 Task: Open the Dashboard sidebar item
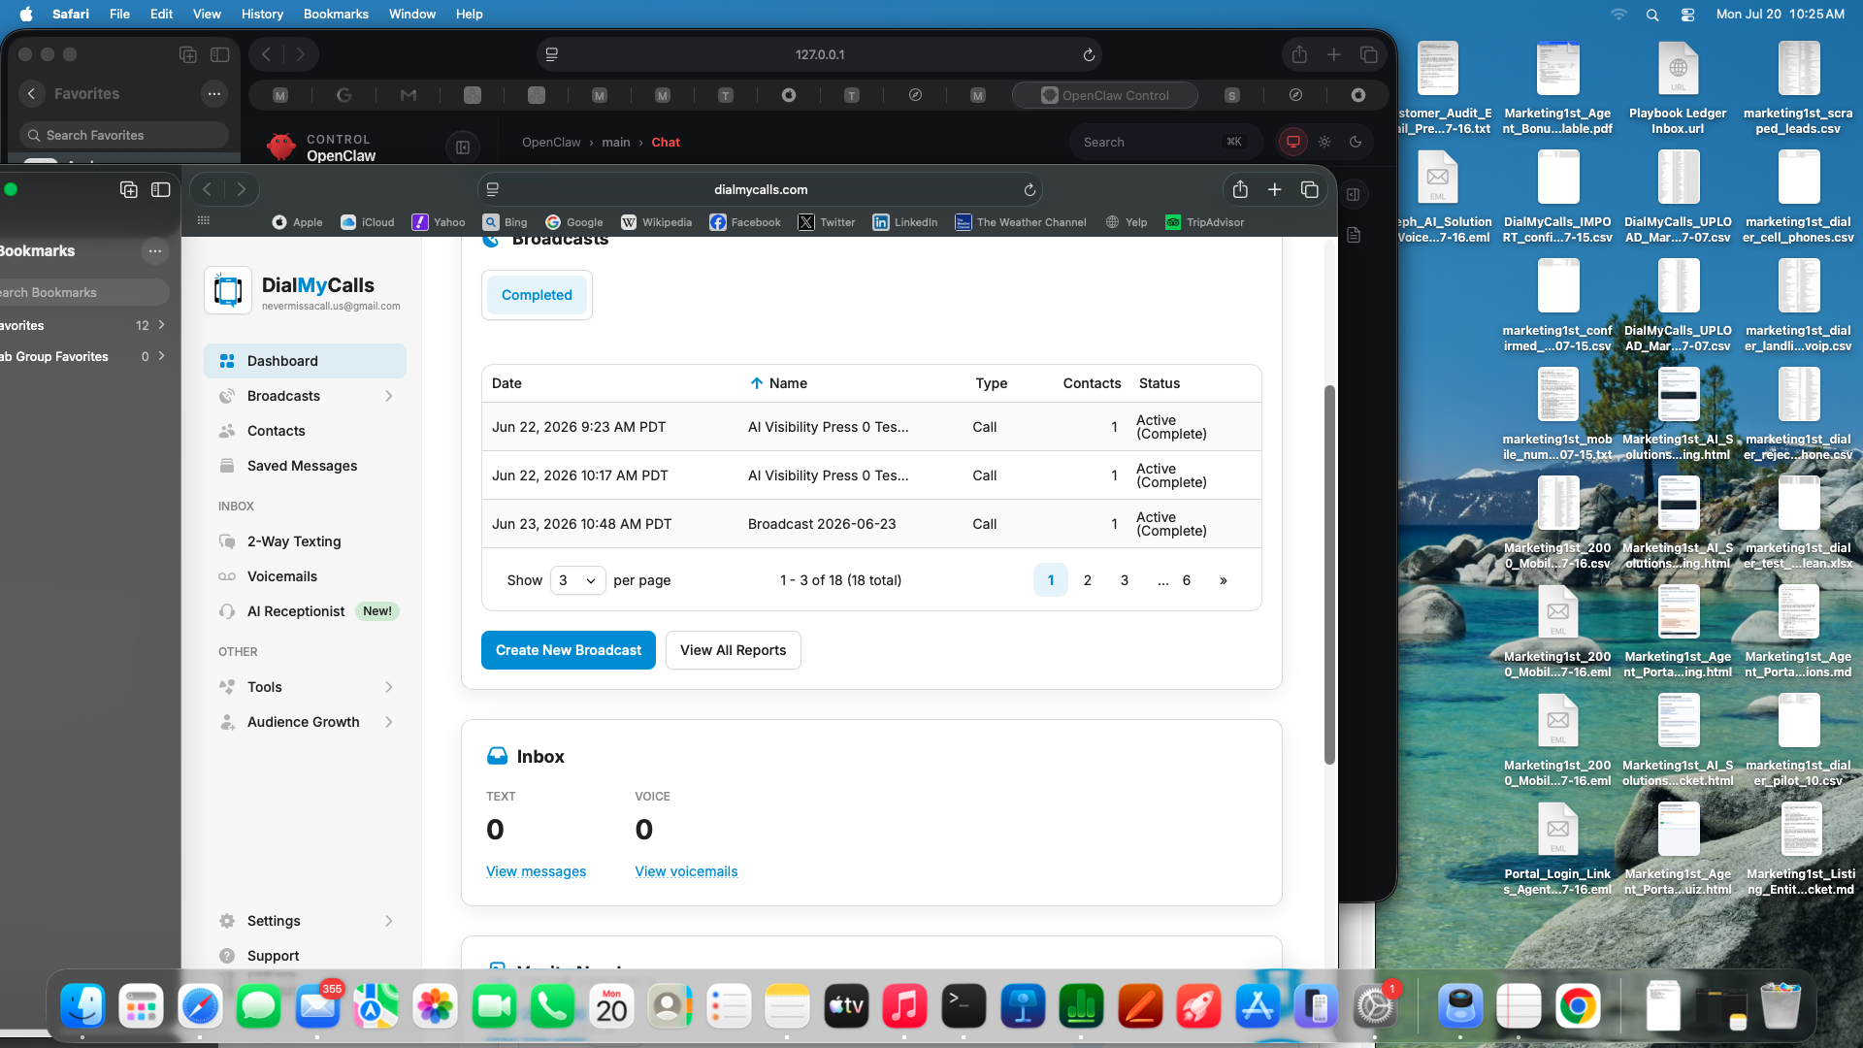[305, 361]
